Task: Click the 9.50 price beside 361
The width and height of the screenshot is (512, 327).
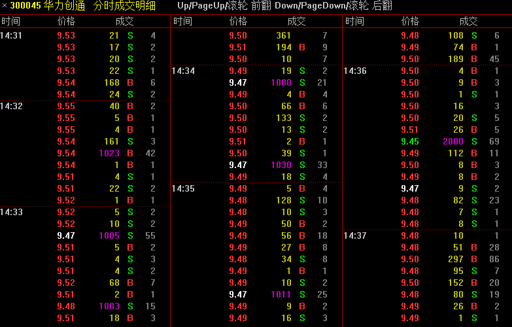Action: pyautogui.click(x=238, y=35)
